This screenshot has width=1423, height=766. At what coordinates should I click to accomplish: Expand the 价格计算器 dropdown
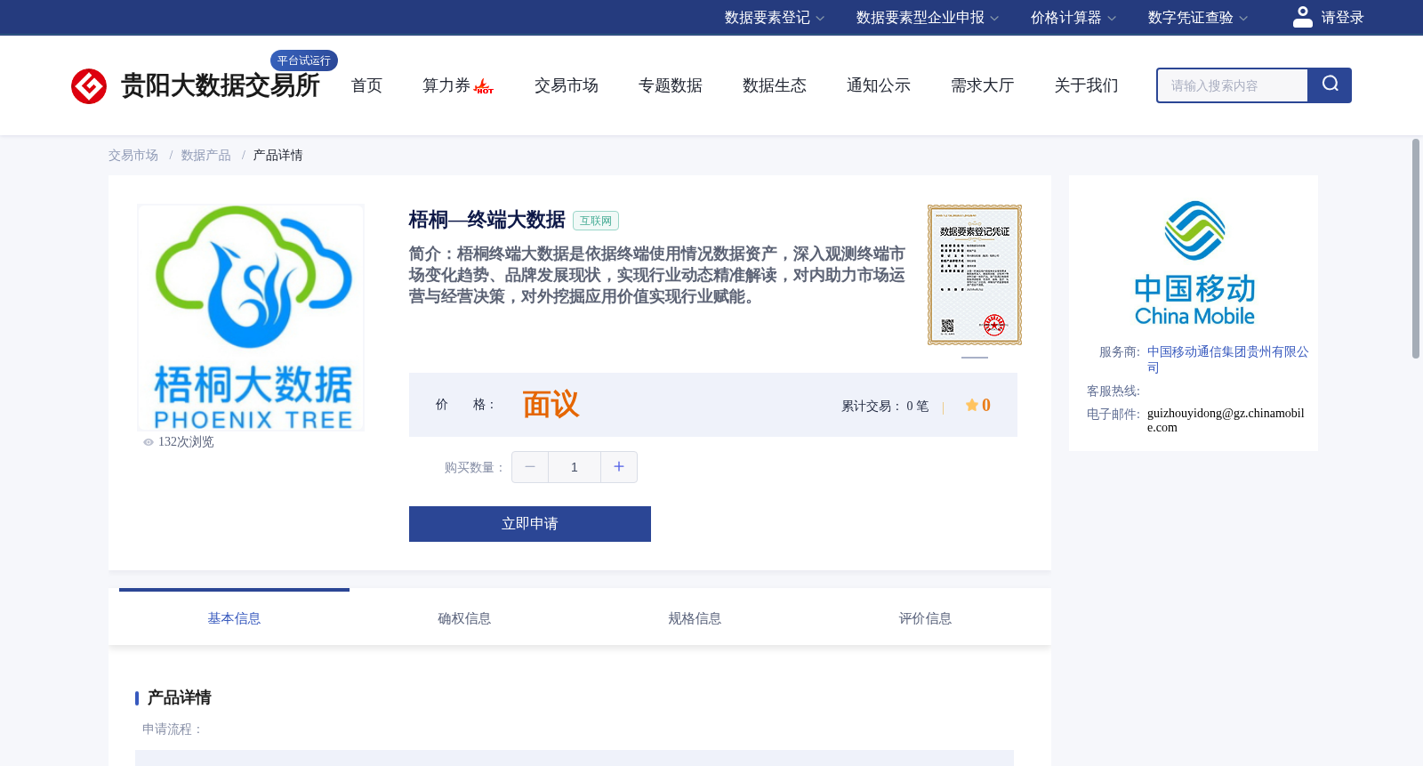pyautogui.click(x=1073, y=18)
